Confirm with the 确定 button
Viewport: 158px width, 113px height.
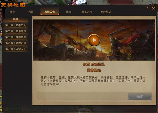pyautogui.click(x=140, y=96)
